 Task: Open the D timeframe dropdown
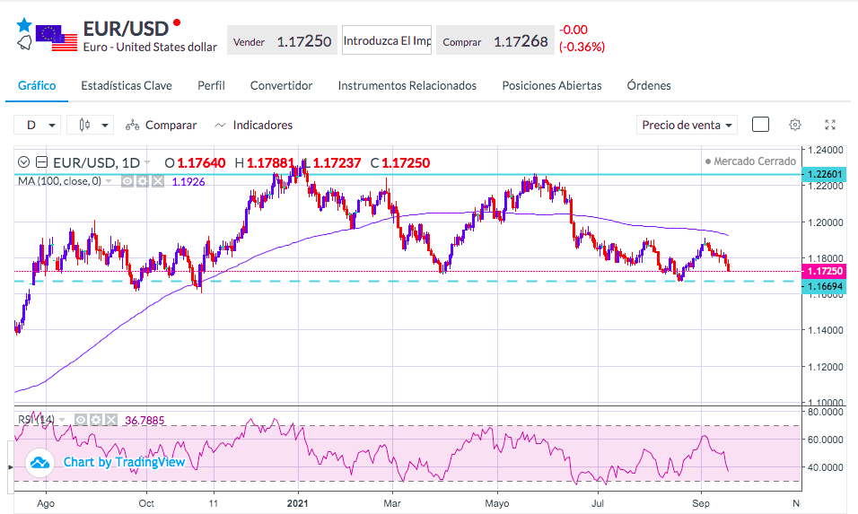pos(37,126)
